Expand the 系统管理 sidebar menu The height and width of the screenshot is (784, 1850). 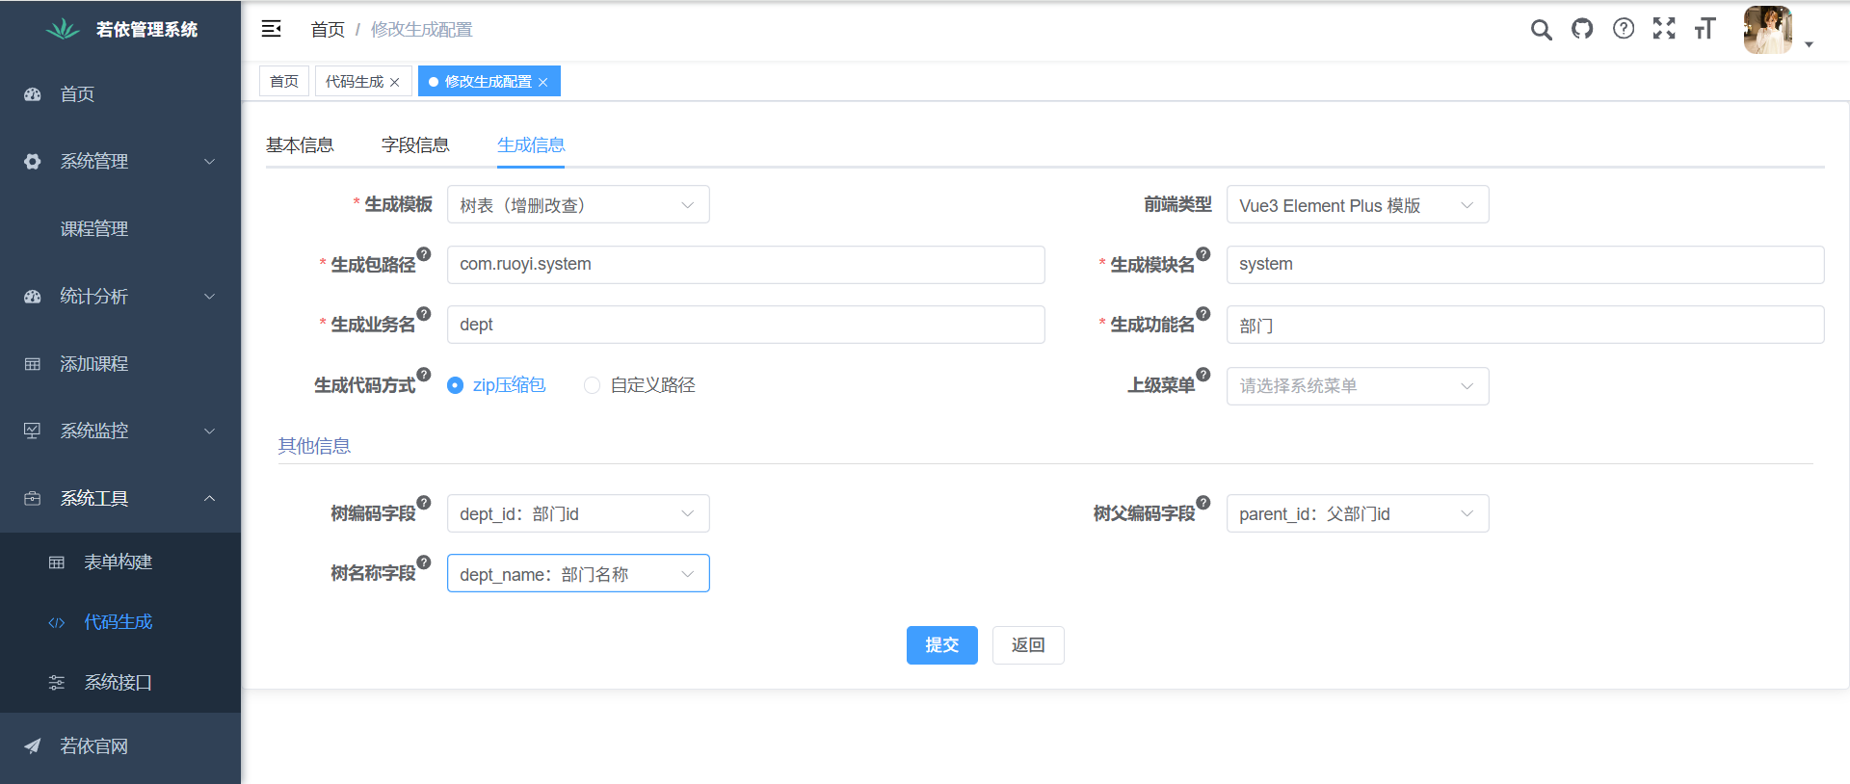pyautogui.click(x=120, y=162)
